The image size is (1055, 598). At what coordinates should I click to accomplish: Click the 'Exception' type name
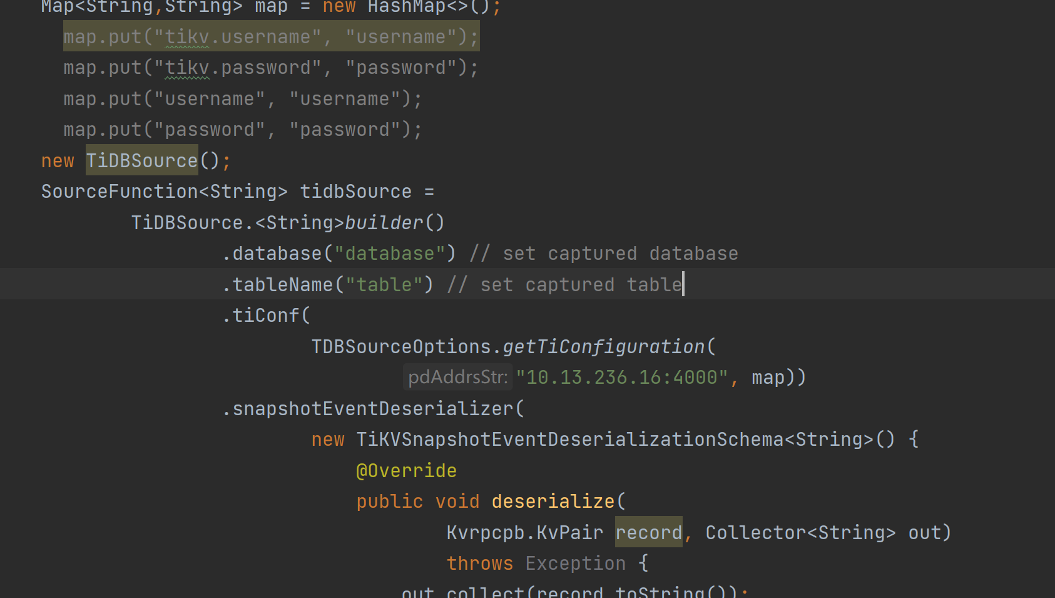(576, 563)
